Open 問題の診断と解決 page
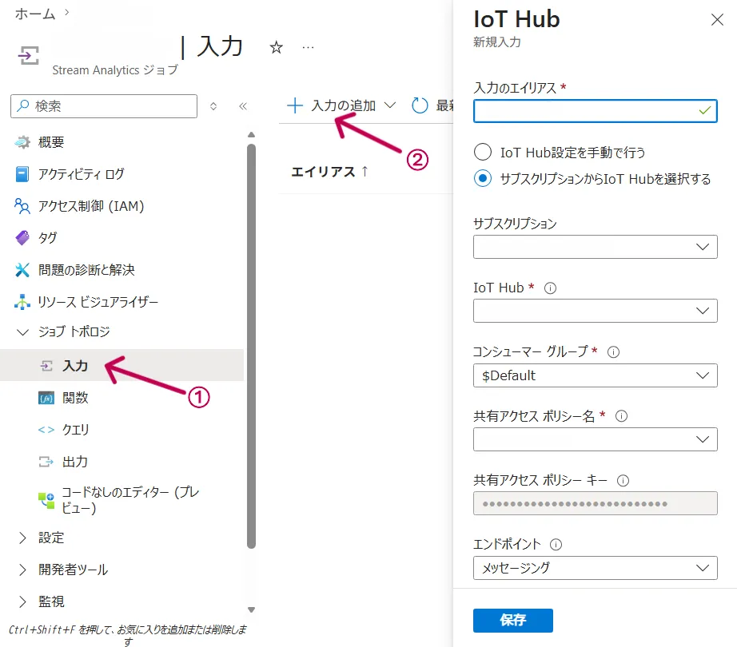Screen dimensions: 737x647 point(86,269)
